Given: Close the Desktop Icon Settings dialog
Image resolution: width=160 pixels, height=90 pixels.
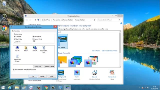Looking at the screenshot, I should (x=55, y=27).
